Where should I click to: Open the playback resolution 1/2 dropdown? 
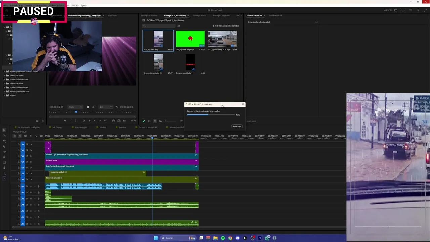pos(105,107)
